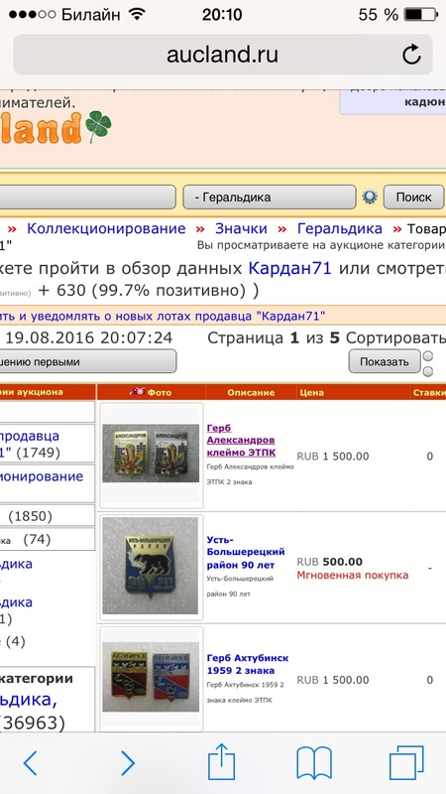This screenshot has height=794, width=446.
Task: Click price RUB 500.00
Action: click(330, 562)
